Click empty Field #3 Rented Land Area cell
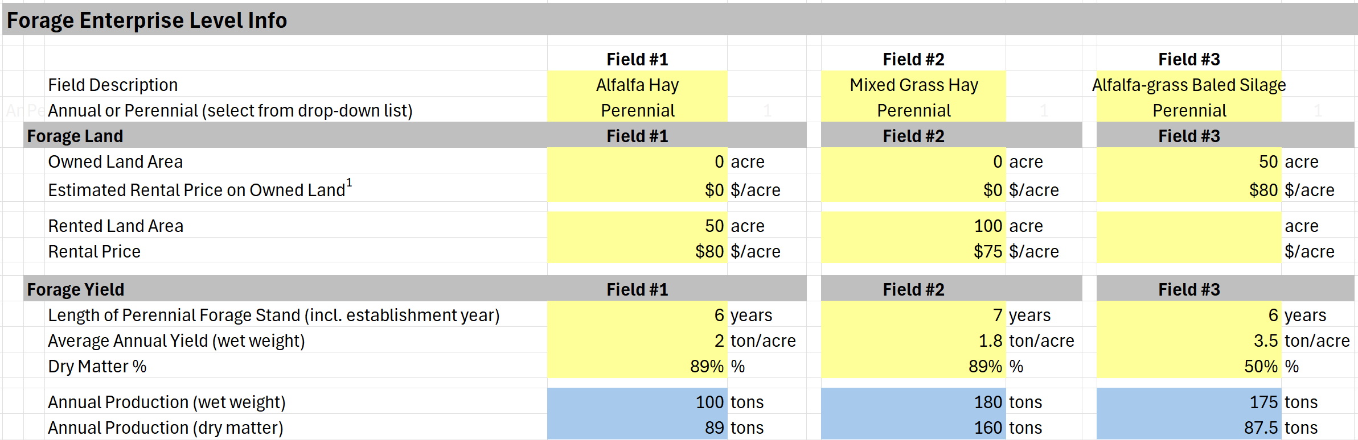 tap(1189, 226)
